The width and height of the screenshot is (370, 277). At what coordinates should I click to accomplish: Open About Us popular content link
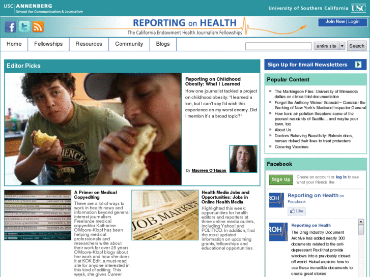pyautogui.click(x=282, y=130)
